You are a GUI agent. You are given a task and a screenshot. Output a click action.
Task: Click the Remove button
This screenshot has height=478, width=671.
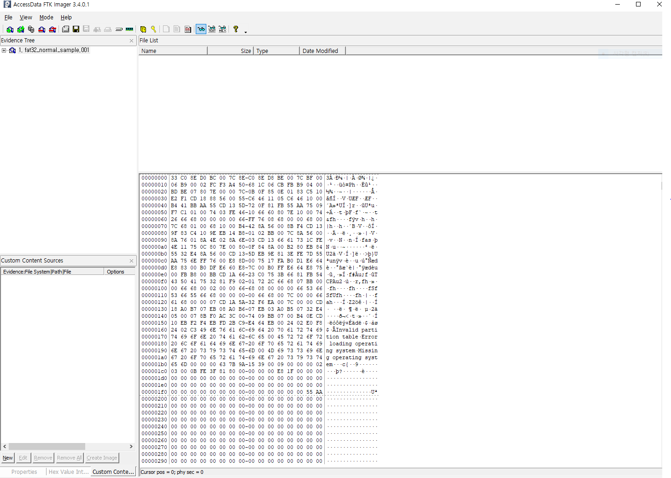point(43,458)
